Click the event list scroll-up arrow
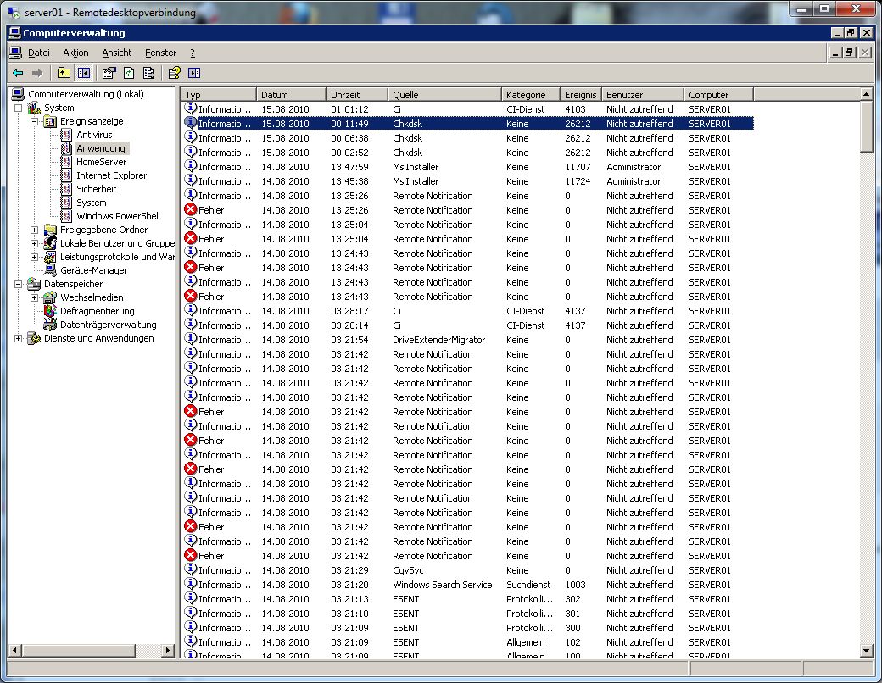The width and height of the screenshot is (882, 683). tap(866, 94)
